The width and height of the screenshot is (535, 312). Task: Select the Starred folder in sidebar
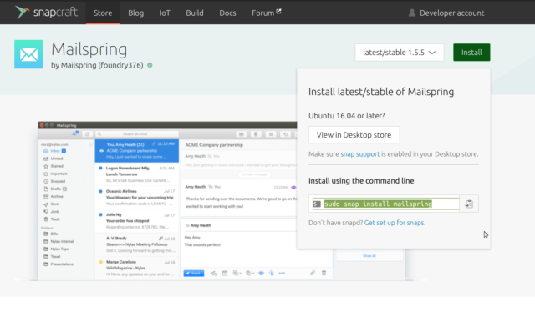point(53,166)
